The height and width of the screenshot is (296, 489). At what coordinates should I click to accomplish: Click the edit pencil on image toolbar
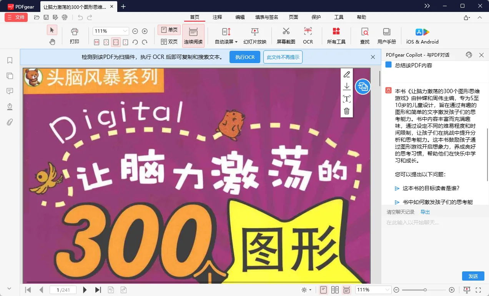pyautogui.click(x=347, y=75)
